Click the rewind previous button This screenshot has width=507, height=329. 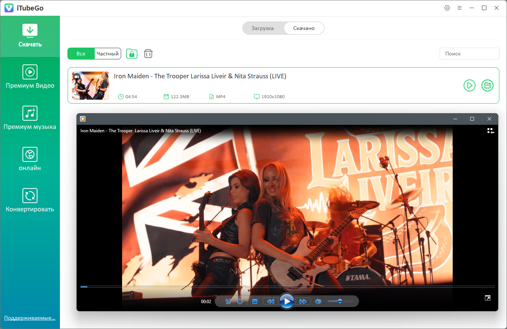270,301
